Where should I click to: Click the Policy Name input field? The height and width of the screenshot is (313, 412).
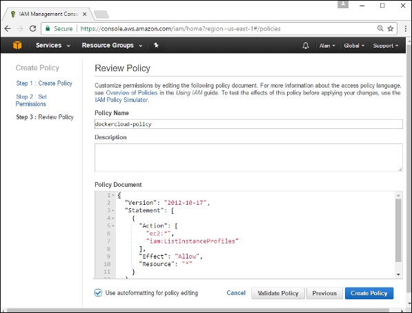248,124
